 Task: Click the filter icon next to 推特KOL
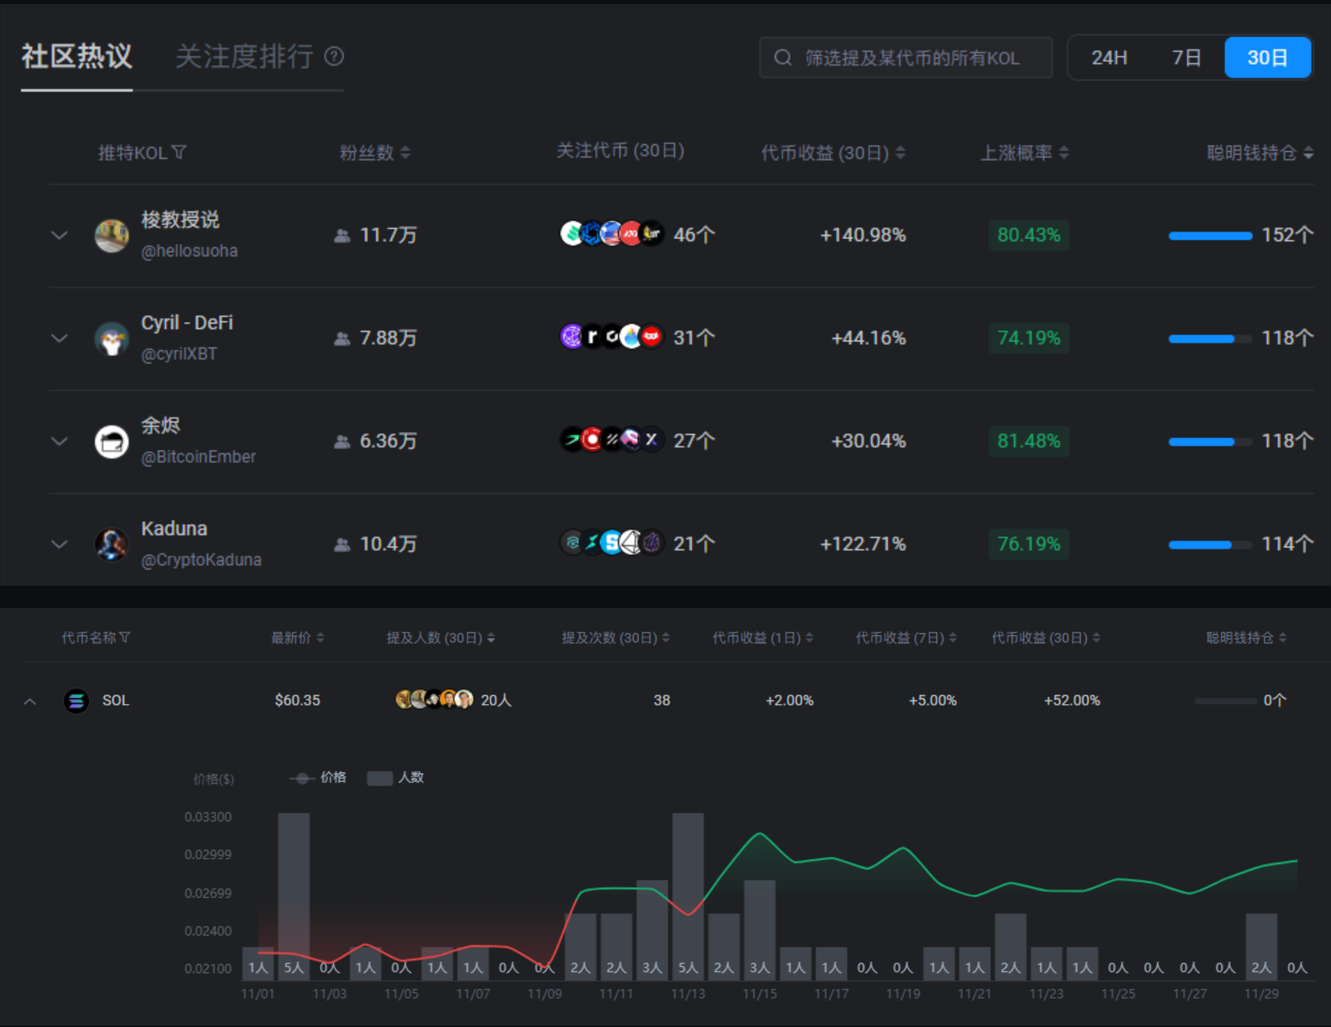pyautogui.click(x=178, y=152)
